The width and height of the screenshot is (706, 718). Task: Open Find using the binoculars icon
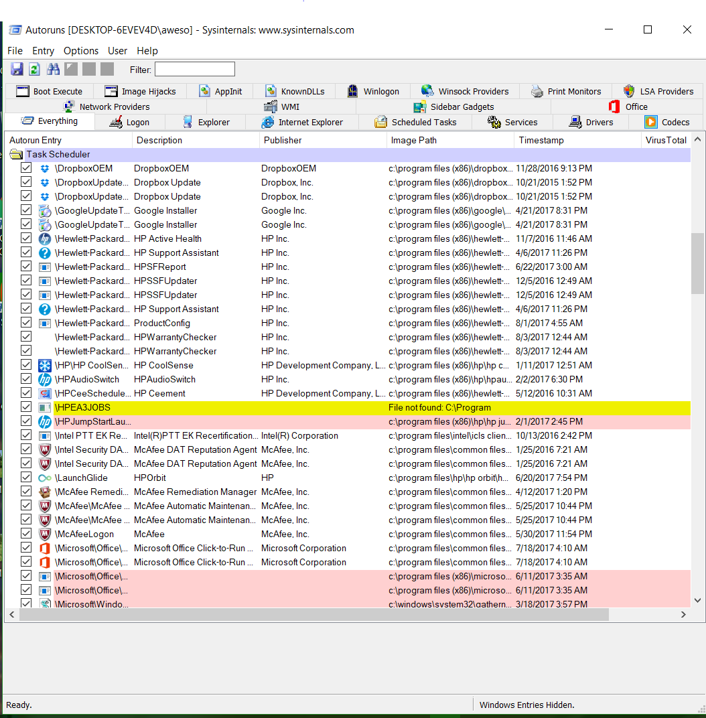point(53,69)
